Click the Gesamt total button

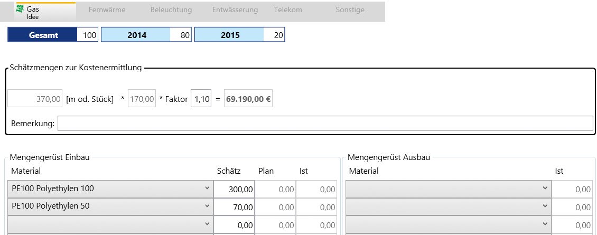click(x=43, y=35)
